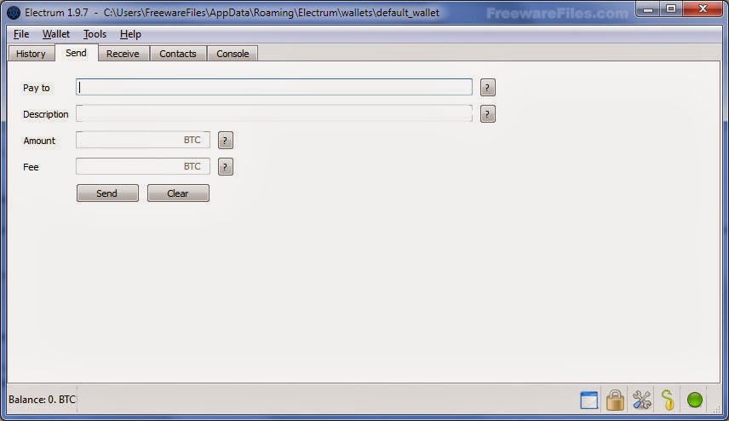Open the File menu

tap(21, 34)
